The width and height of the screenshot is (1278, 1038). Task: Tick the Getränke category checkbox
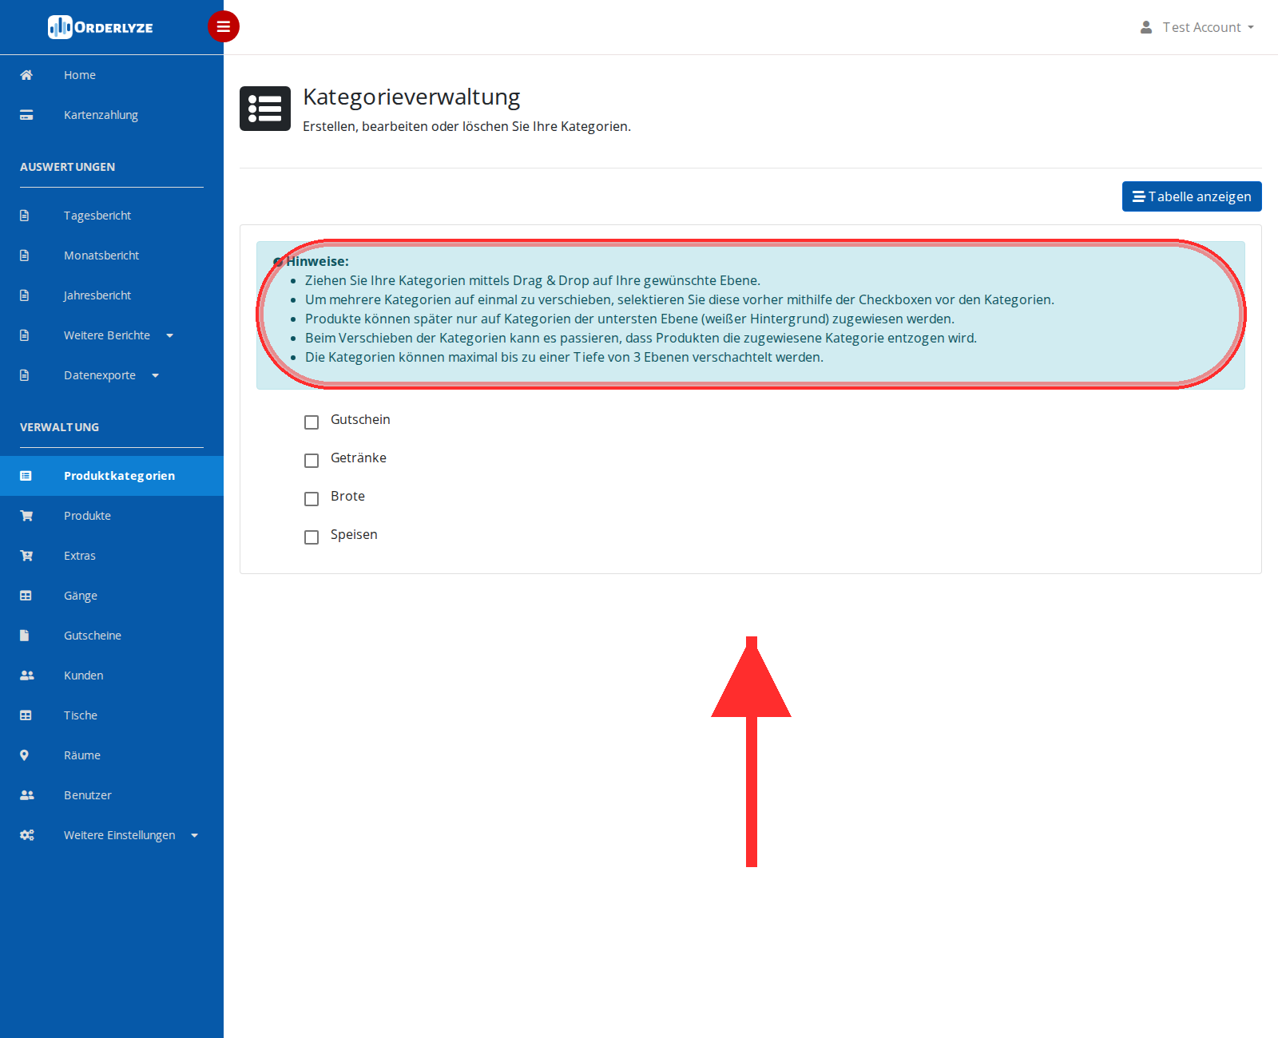[x=312, y=460]
